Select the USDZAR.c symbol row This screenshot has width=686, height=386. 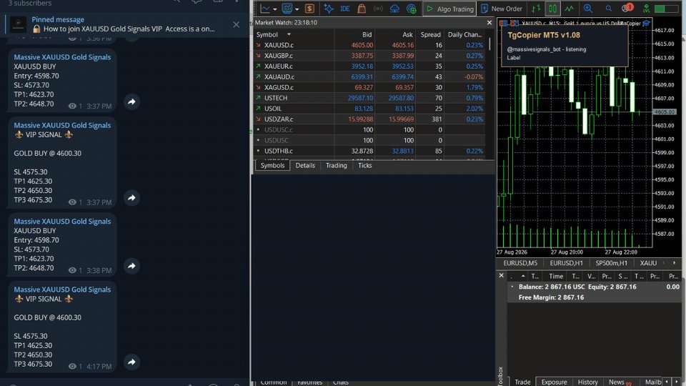coord(369,119)
